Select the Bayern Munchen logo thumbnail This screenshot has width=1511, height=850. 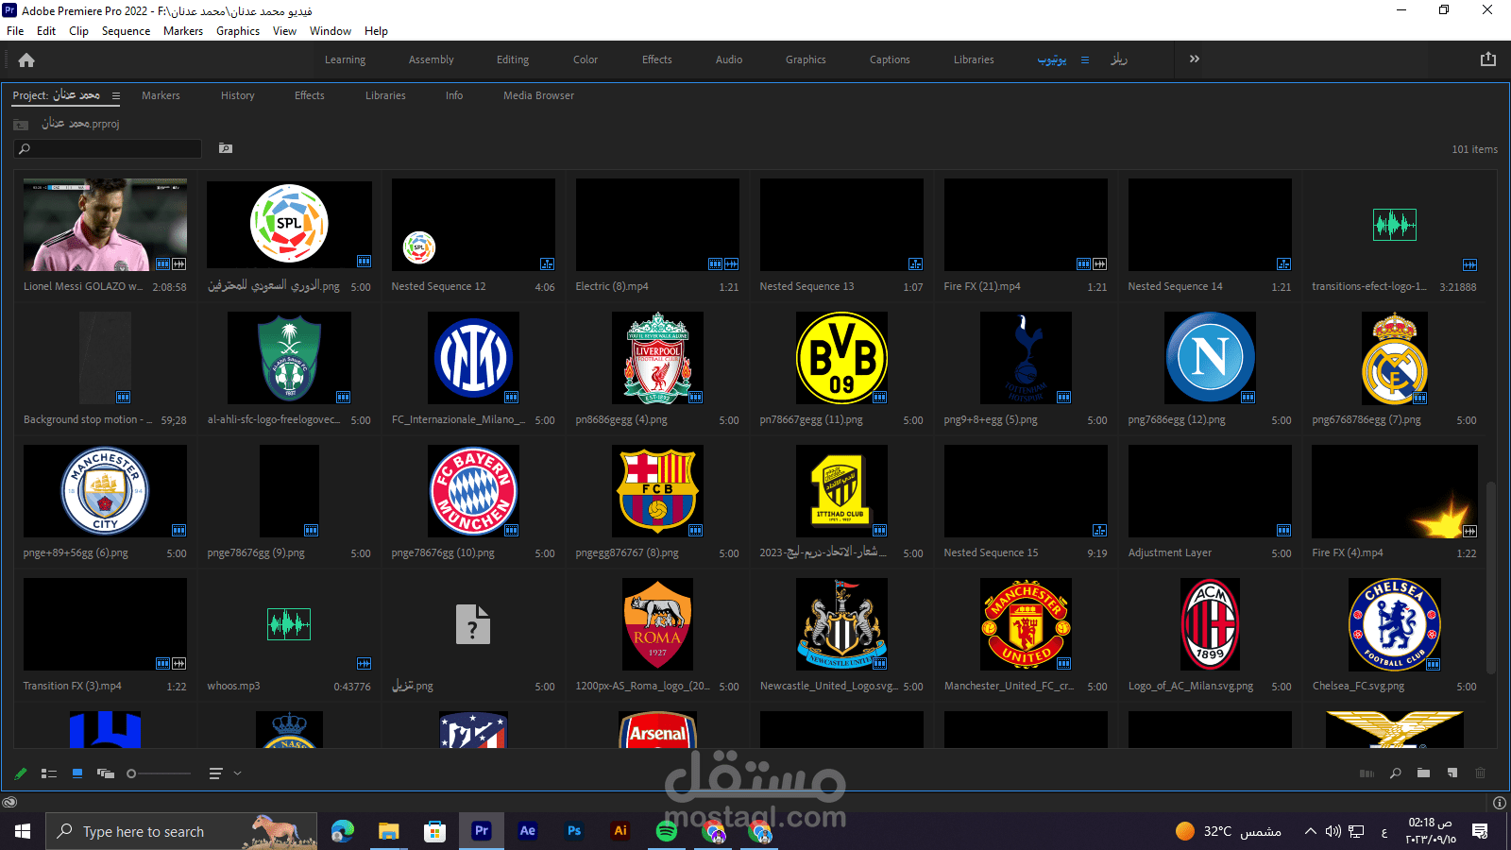(x=473, y=491)
